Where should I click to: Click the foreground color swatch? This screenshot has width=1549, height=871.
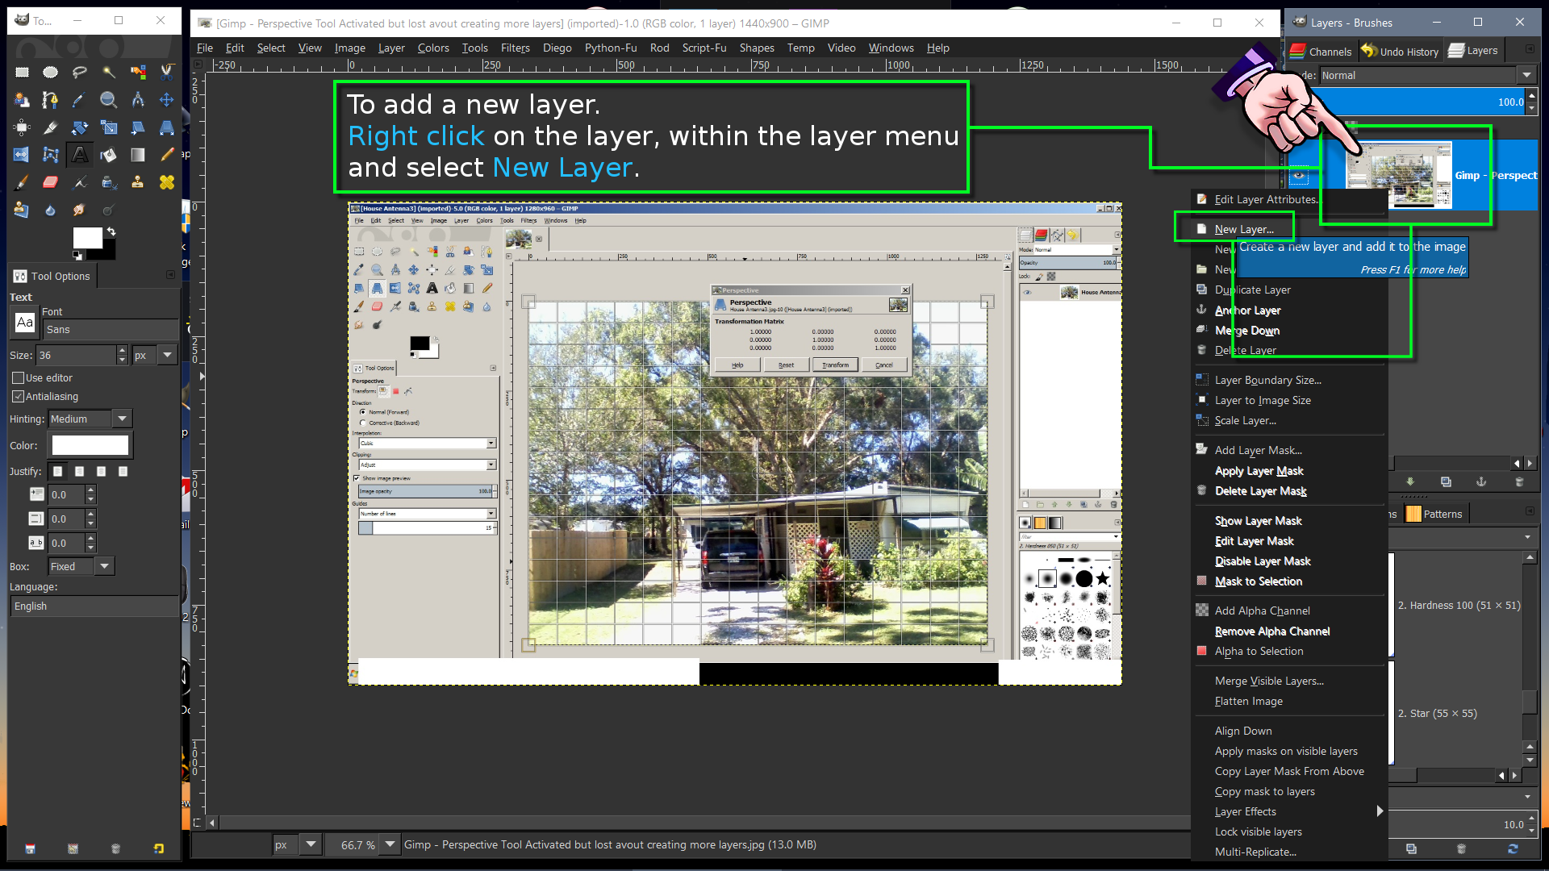click(x=87, y=237)
